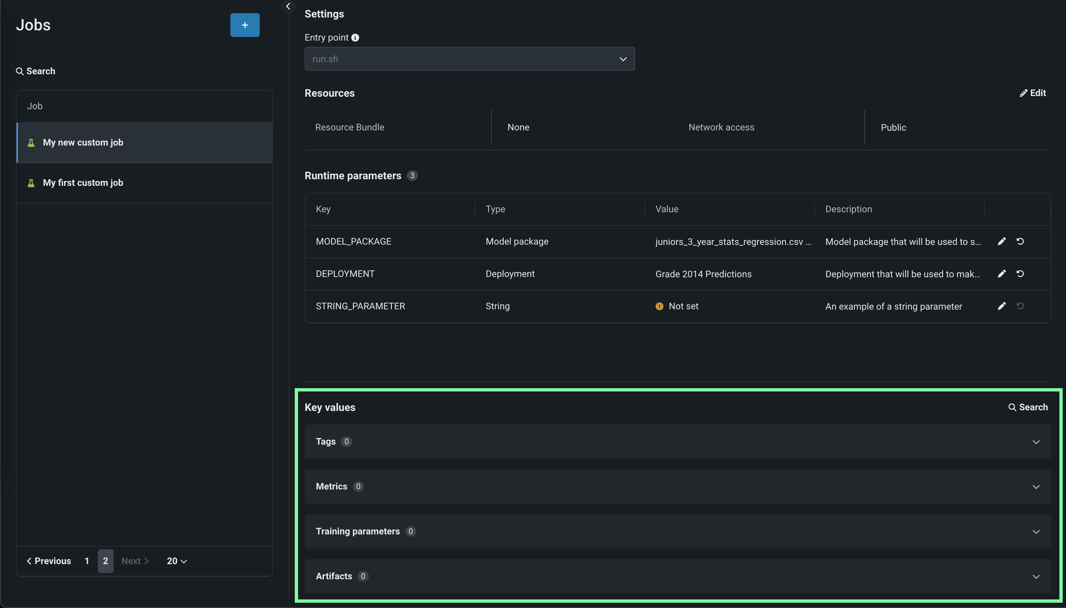
Task: Expand the Artifacts section
Action: [x=1036, y=577]
